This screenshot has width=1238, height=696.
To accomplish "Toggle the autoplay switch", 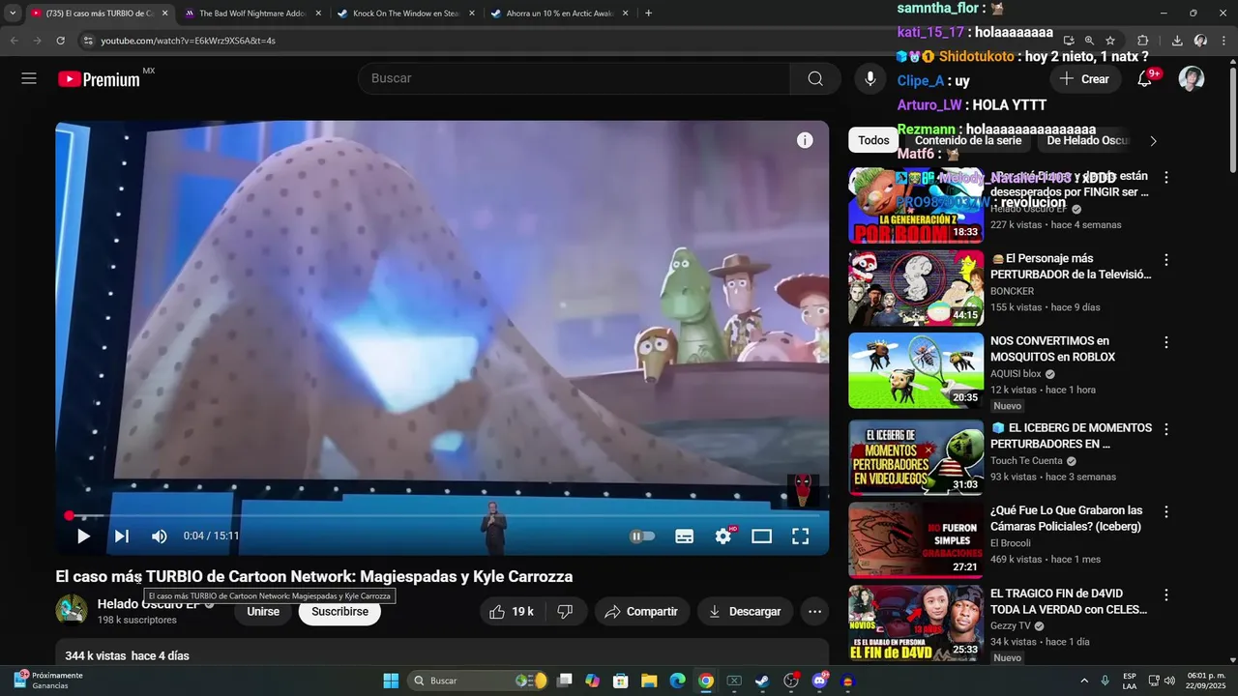I will [642, 536].
